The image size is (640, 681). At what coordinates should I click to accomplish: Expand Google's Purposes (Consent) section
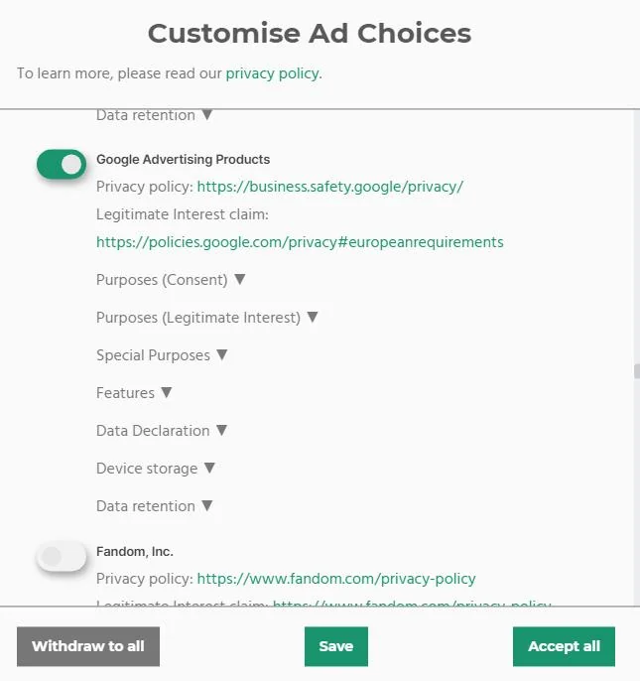(x=171, y=280)
